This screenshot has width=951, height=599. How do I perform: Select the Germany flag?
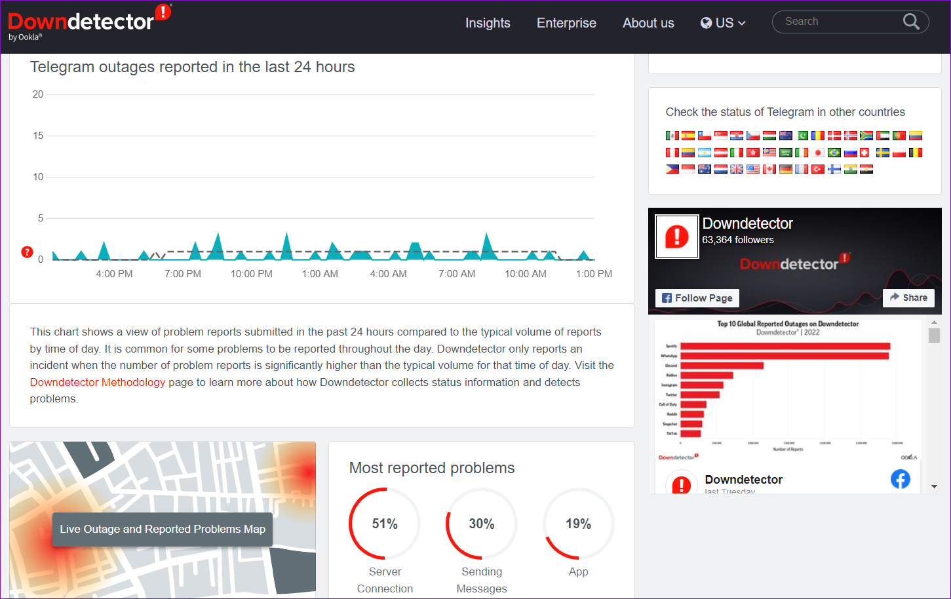click(786, 169)
